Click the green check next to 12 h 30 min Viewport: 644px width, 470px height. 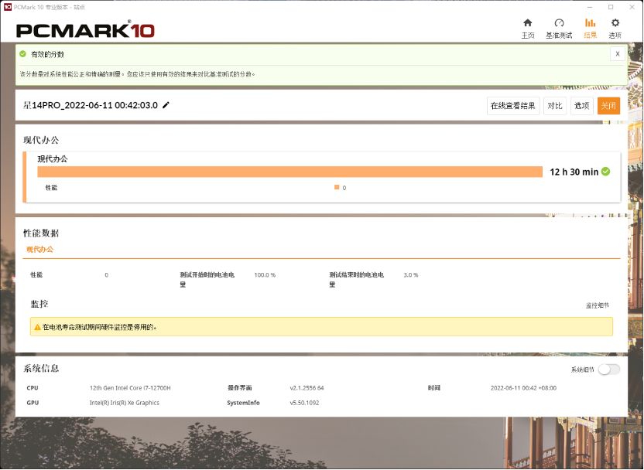[x=605, y=172]
